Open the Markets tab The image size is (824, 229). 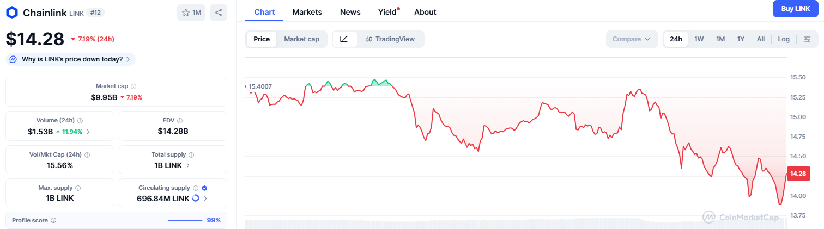pos(307,12)
